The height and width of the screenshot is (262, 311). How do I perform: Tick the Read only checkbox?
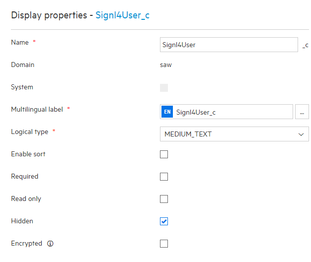click(x=164, y=199)
